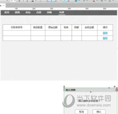The image size is (118, 114).
Task: Select the 含税金额 header cell
Action: (89, 27)
